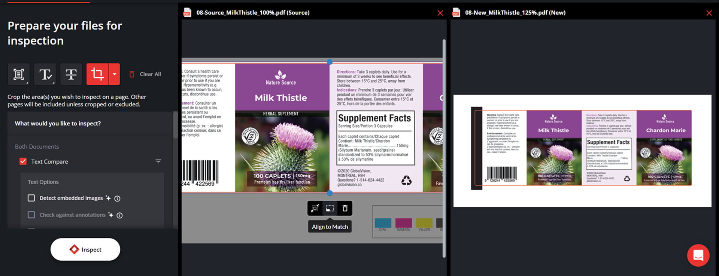
Task: Click the Supplement Facts heading in Source
Action: pos(374,118)
